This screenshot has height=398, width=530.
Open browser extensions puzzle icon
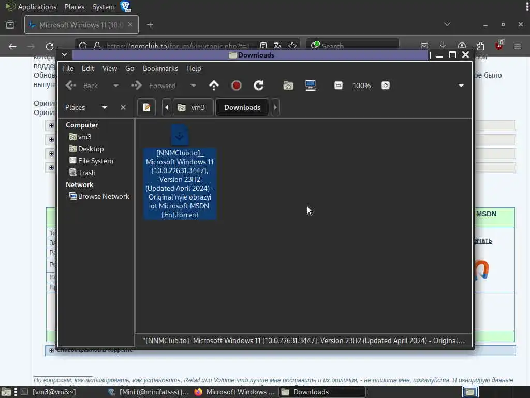click(480, 46)
